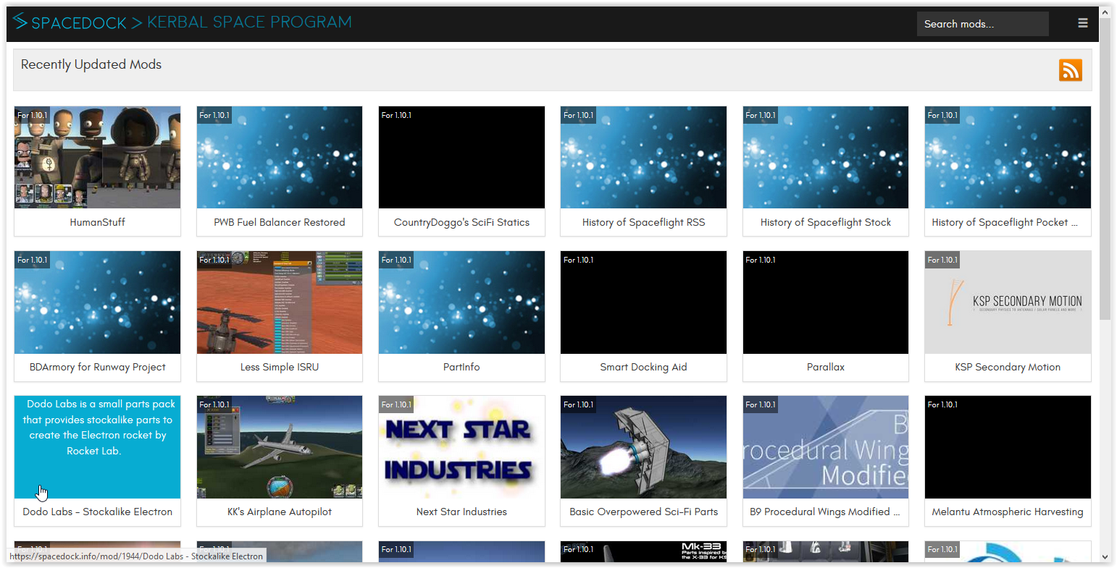Click the Smart Docking Aid title

point(643,367)
